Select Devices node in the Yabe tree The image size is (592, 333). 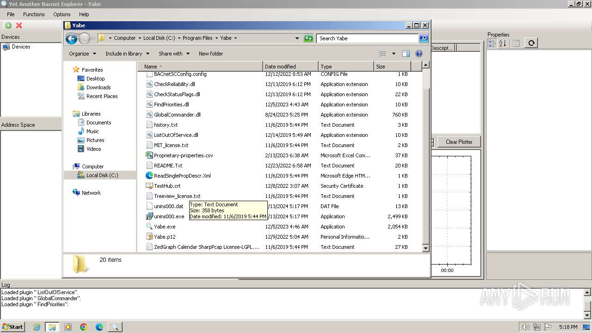(x=21, y=47)
